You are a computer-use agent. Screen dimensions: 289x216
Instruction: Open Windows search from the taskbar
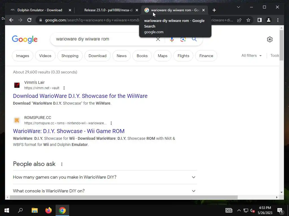20,210
